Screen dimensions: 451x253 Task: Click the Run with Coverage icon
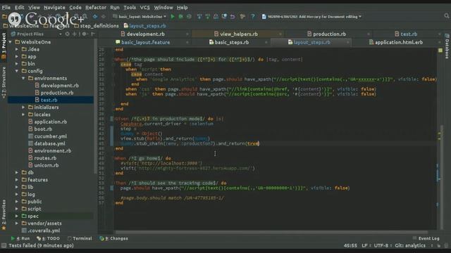pos(189,17)
